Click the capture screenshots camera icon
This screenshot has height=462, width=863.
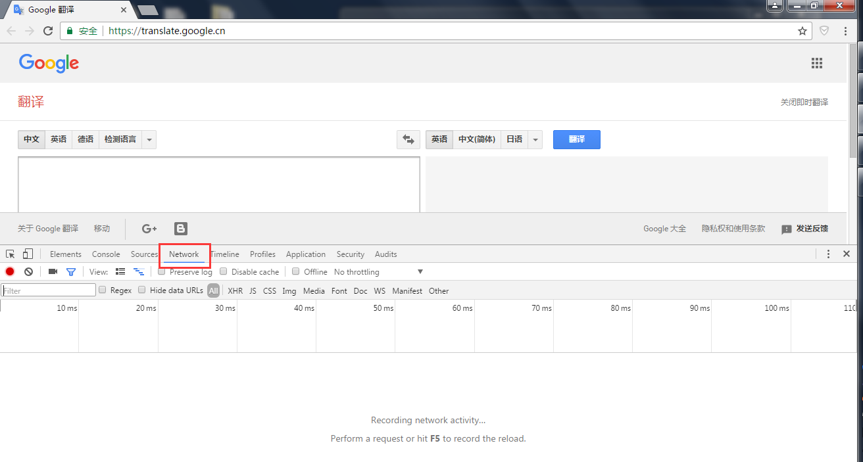tap(53, 271)
